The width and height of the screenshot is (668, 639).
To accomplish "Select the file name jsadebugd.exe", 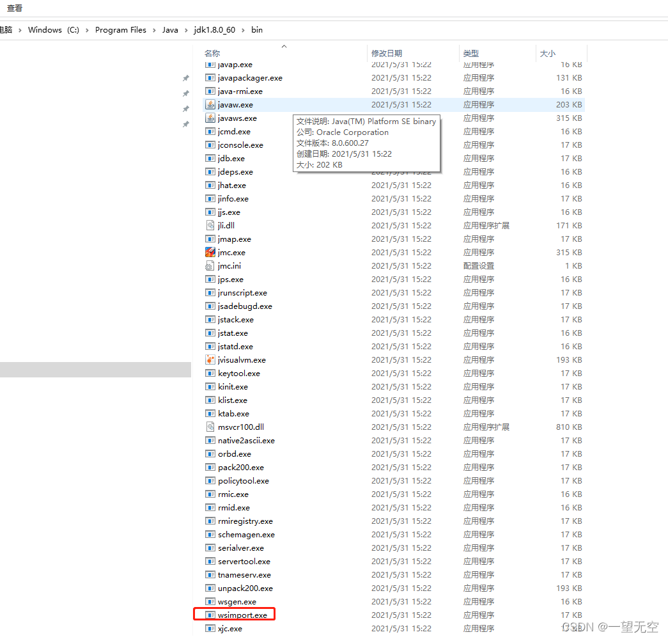I will coord(245,306).
